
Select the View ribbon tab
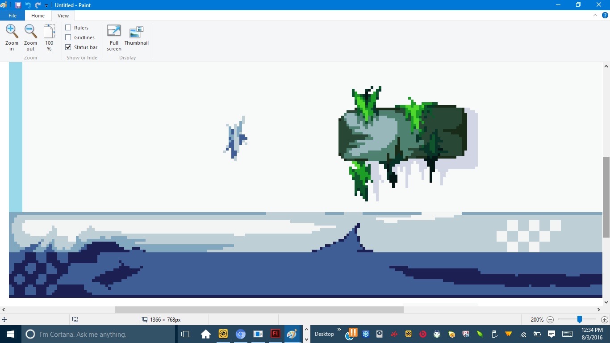pyautogui.click(x=63, y=16)
